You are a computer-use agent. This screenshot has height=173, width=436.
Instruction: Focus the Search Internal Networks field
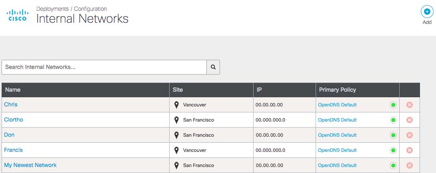[x=104, y=67]
